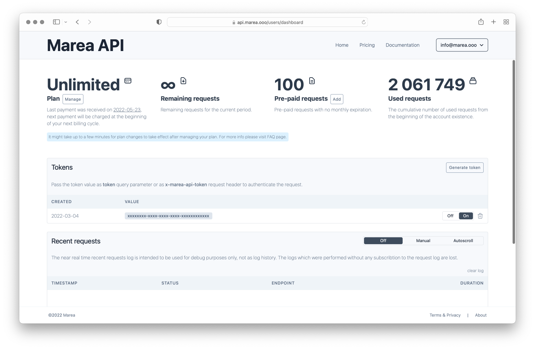
Task: Click the archive icon beside 2 061 749
Action: (x=473, y=81)
